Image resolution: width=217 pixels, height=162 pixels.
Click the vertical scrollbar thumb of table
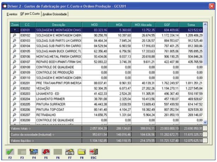coord(205,46)
